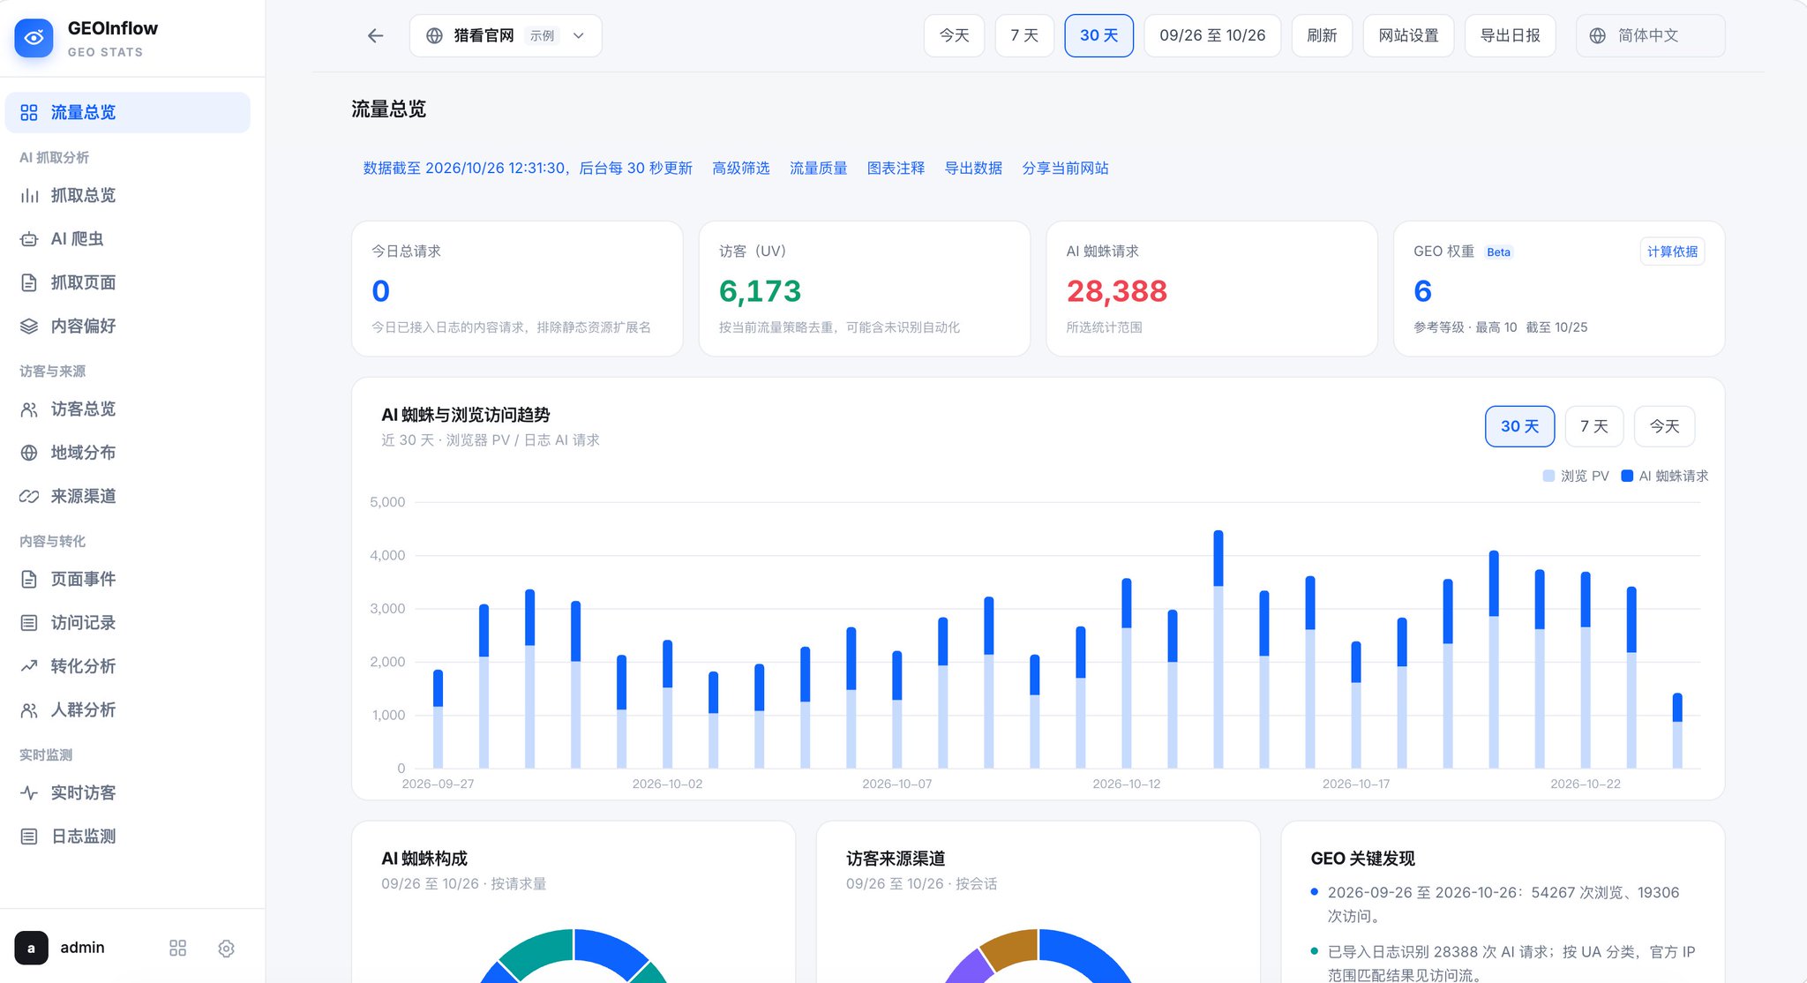Select 7 天 range in top toolbar

click(1024, 36)
